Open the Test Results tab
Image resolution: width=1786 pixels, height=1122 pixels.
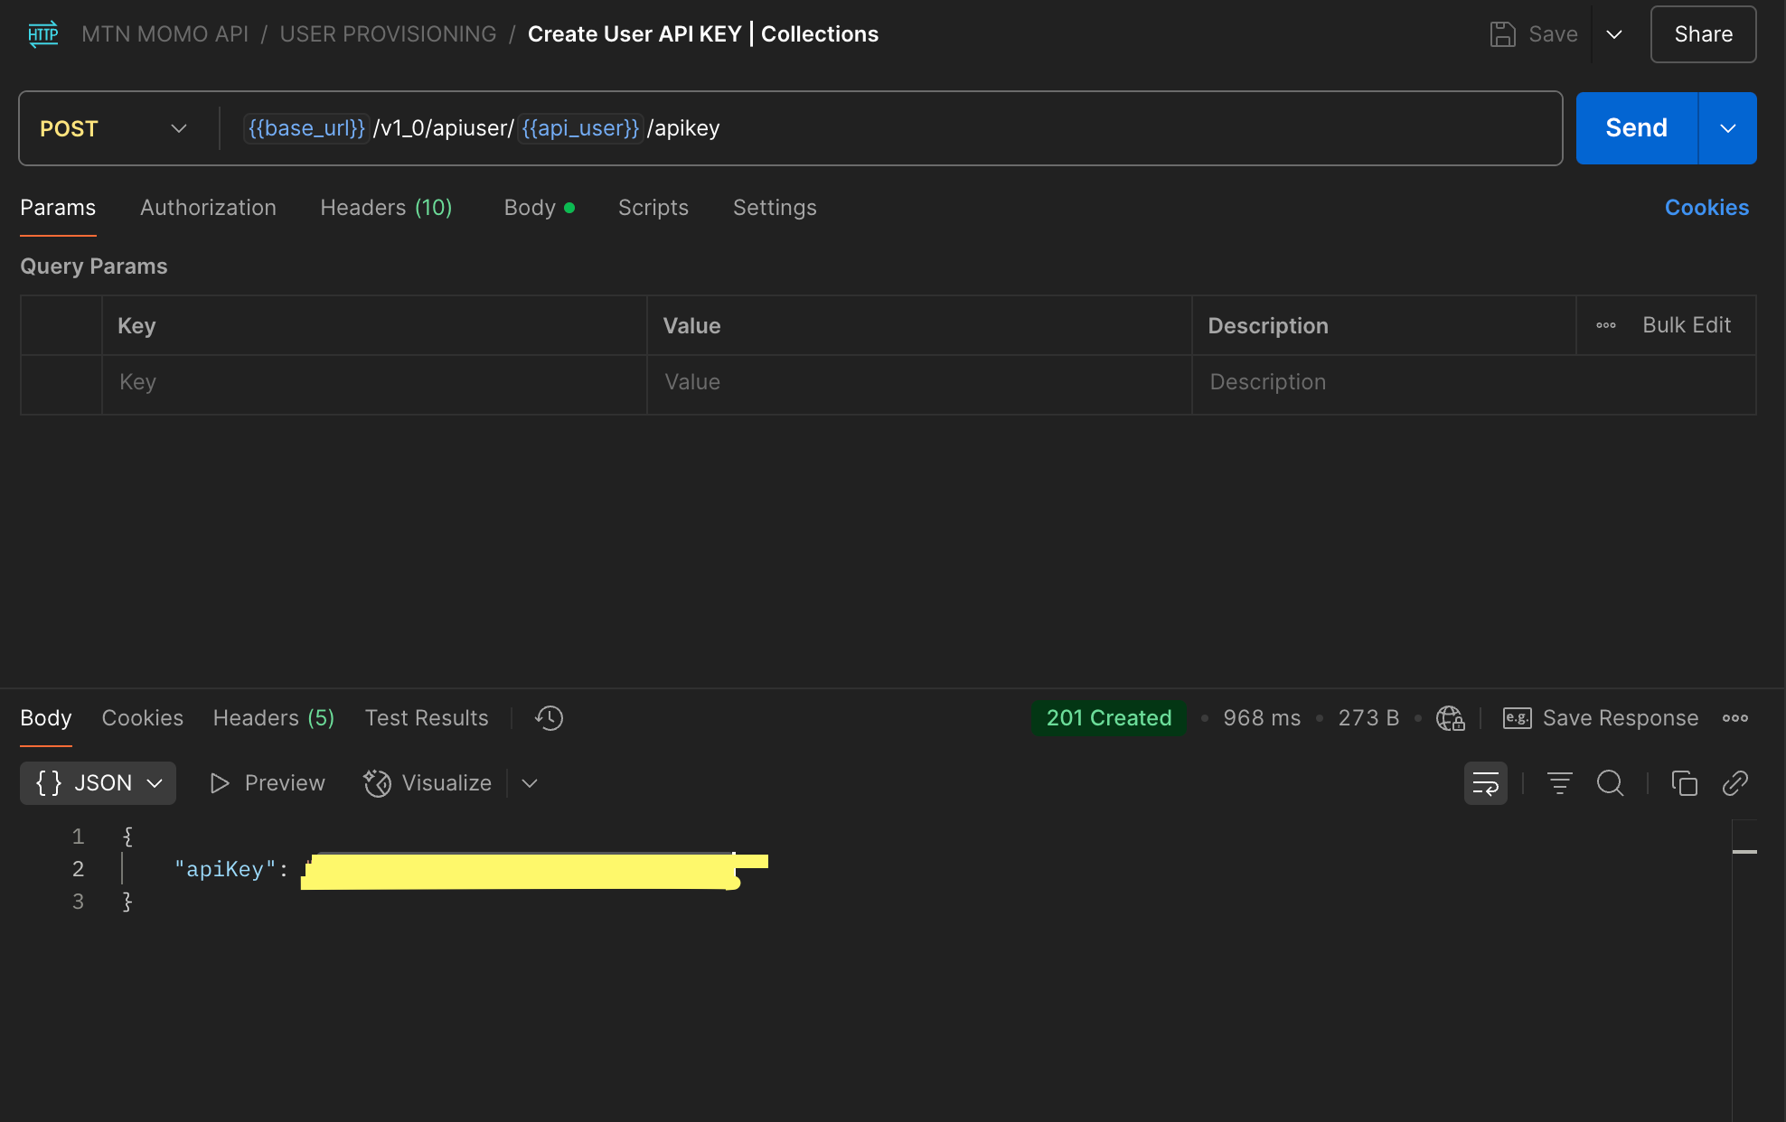coord(427,718)
